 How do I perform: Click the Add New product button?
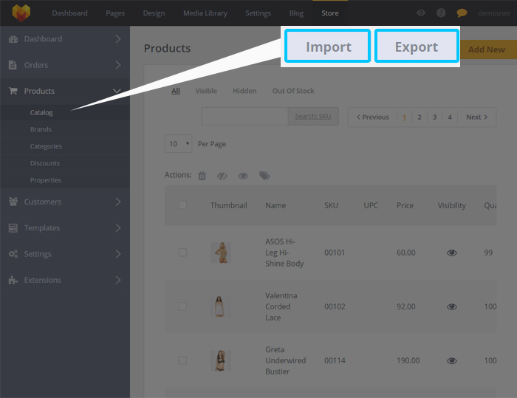488,49
